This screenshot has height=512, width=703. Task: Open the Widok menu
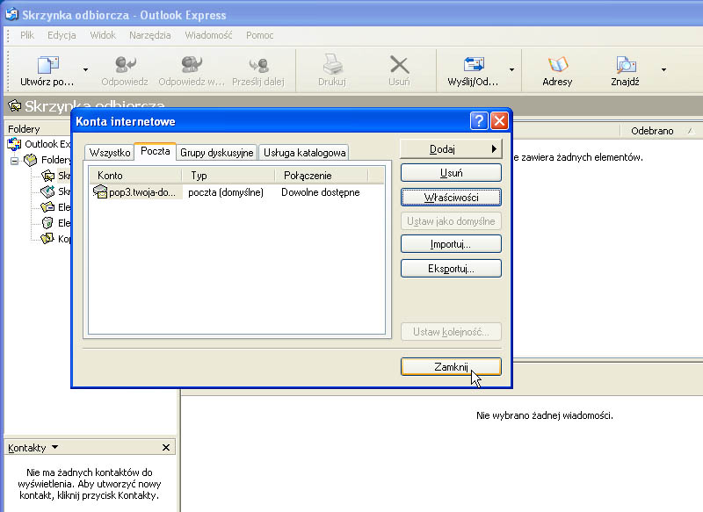tap(103, 35)
